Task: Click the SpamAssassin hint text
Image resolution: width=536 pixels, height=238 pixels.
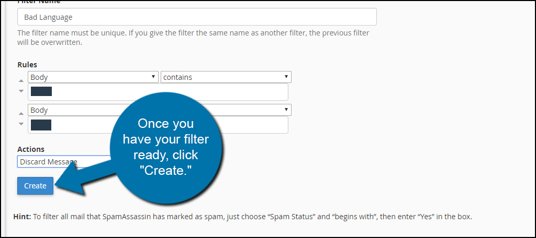Action: [x=243, y=217]
